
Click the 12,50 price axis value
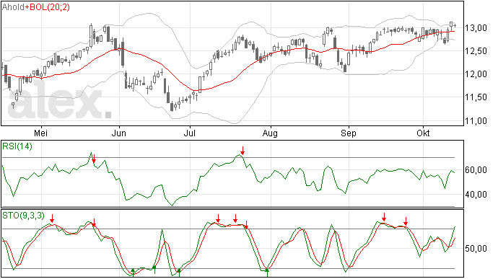[476, 51]
